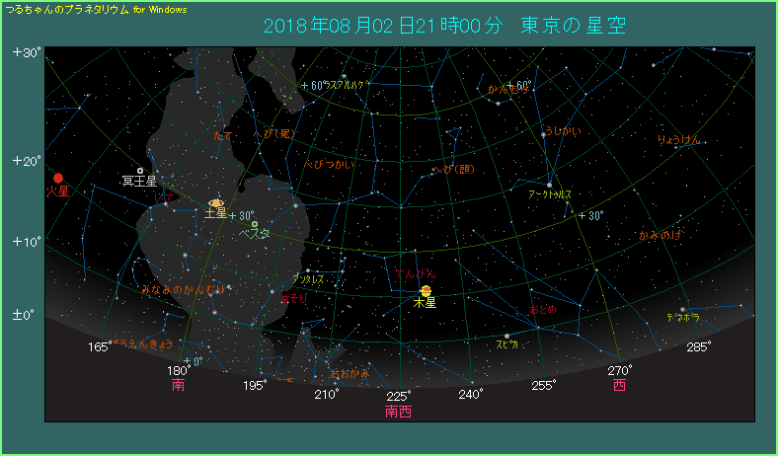
Task: Click the pink 南 (south) direction label
Action: tap(178, 384)
